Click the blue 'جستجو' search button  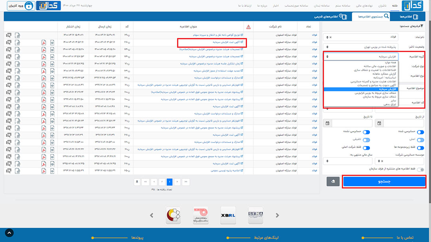(x=384, y=181)
